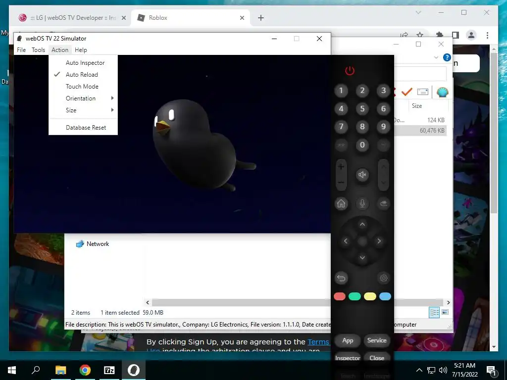Viewport: 507px width, 380px height.
Task: Click the down arrow on remote D-pad
Action: click(362, 257)
